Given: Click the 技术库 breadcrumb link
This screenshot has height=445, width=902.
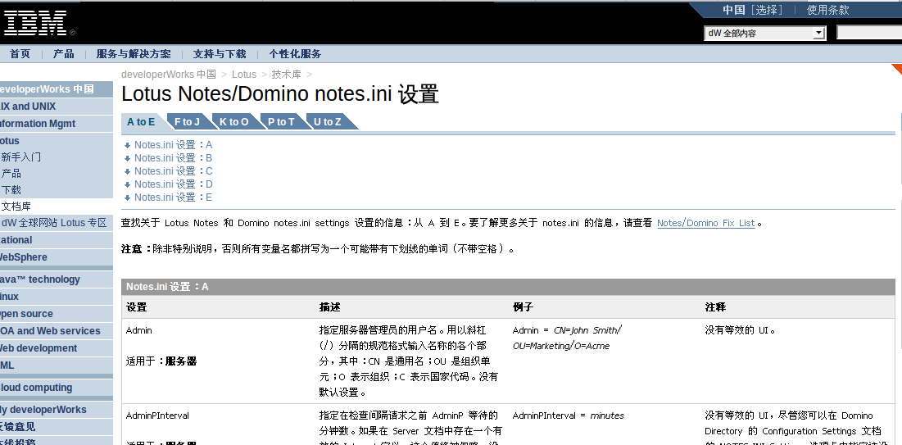Looking at the screenshot, I should point(287,75).
